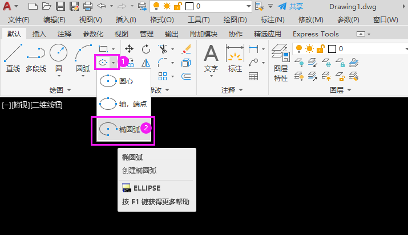This screenshot has height=235, width=408.
Task: Toggle the padlock in quick access layer box
Action: [x=177, y=6]
